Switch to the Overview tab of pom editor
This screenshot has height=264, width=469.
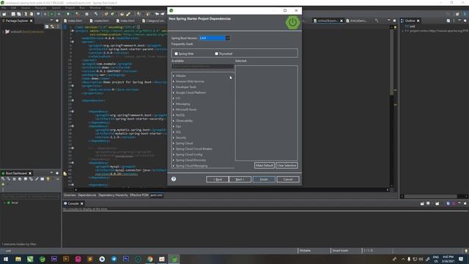(x=70, y=195)
